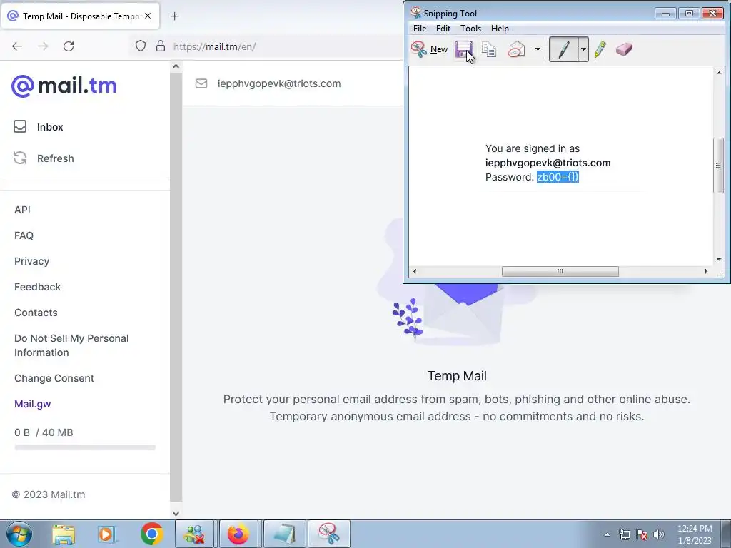Click the browser Back arrow
The image size is (731, 548).
pyautogui.click(x=17, y=46)
